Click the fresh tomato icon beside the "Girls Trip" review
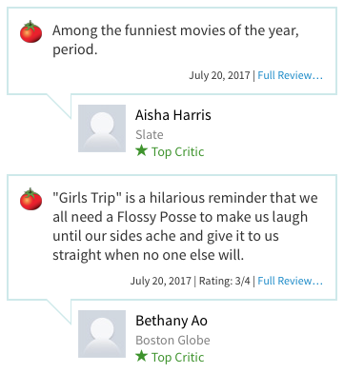The image size is (344, 373). (30, 199)
